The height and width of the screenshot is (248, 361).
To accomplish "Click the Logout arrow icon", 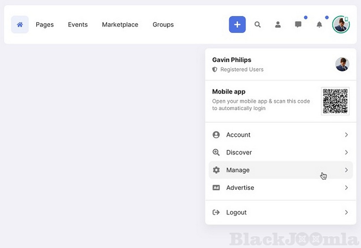I will tap(216, 212).
